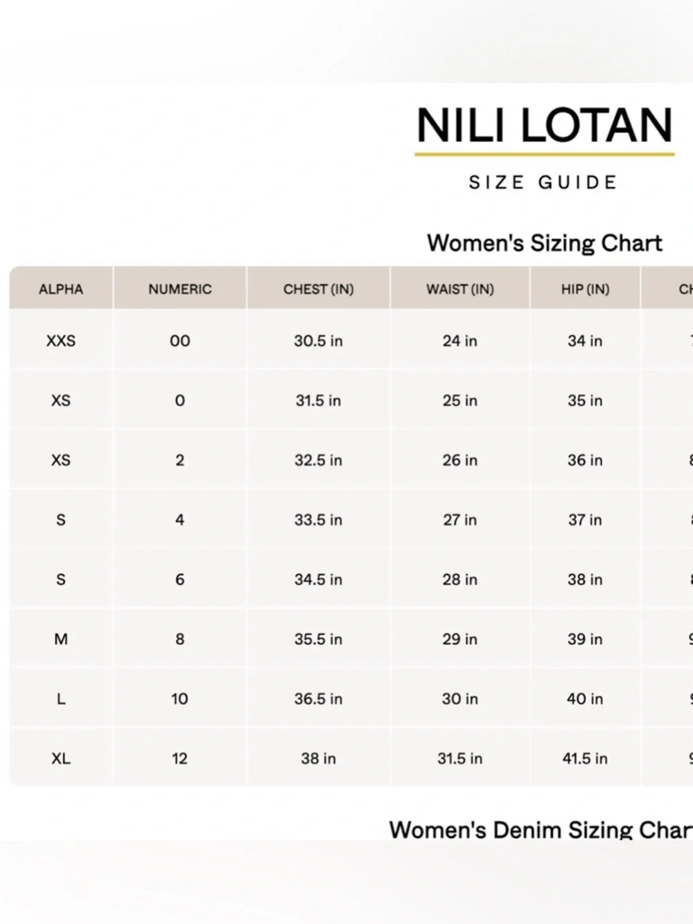Select the 24 in waist measurement

click(460, 341)
